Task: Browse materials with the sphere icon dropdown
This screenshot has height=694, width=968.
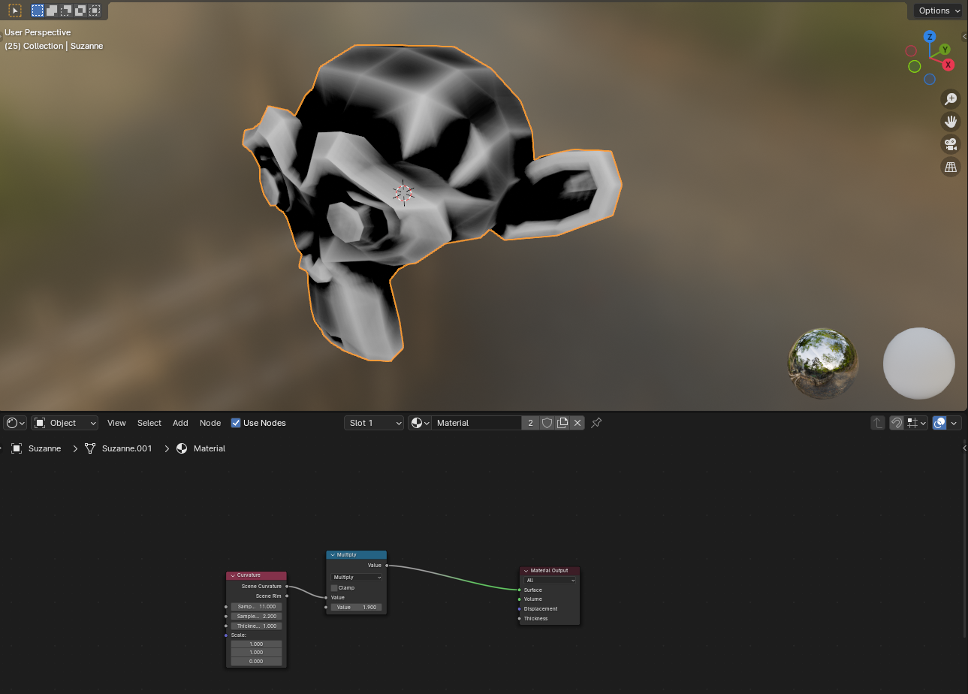Action: [x=420, y=423]
